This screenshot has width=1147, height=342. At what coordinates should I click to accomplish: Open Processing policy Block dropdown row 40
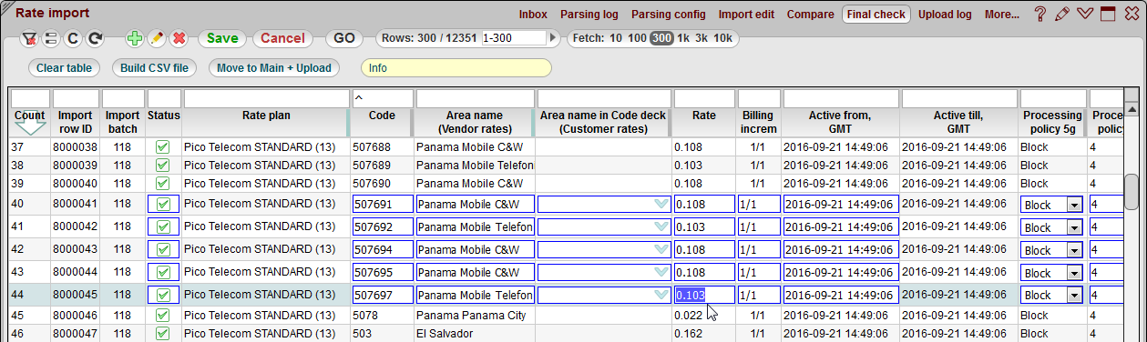tap(1074, 205)
